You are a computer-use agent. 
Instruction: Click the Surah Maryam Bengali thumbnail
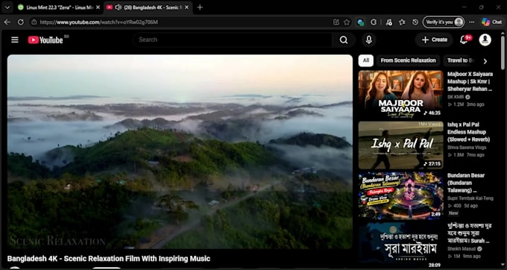pos(400,245)
